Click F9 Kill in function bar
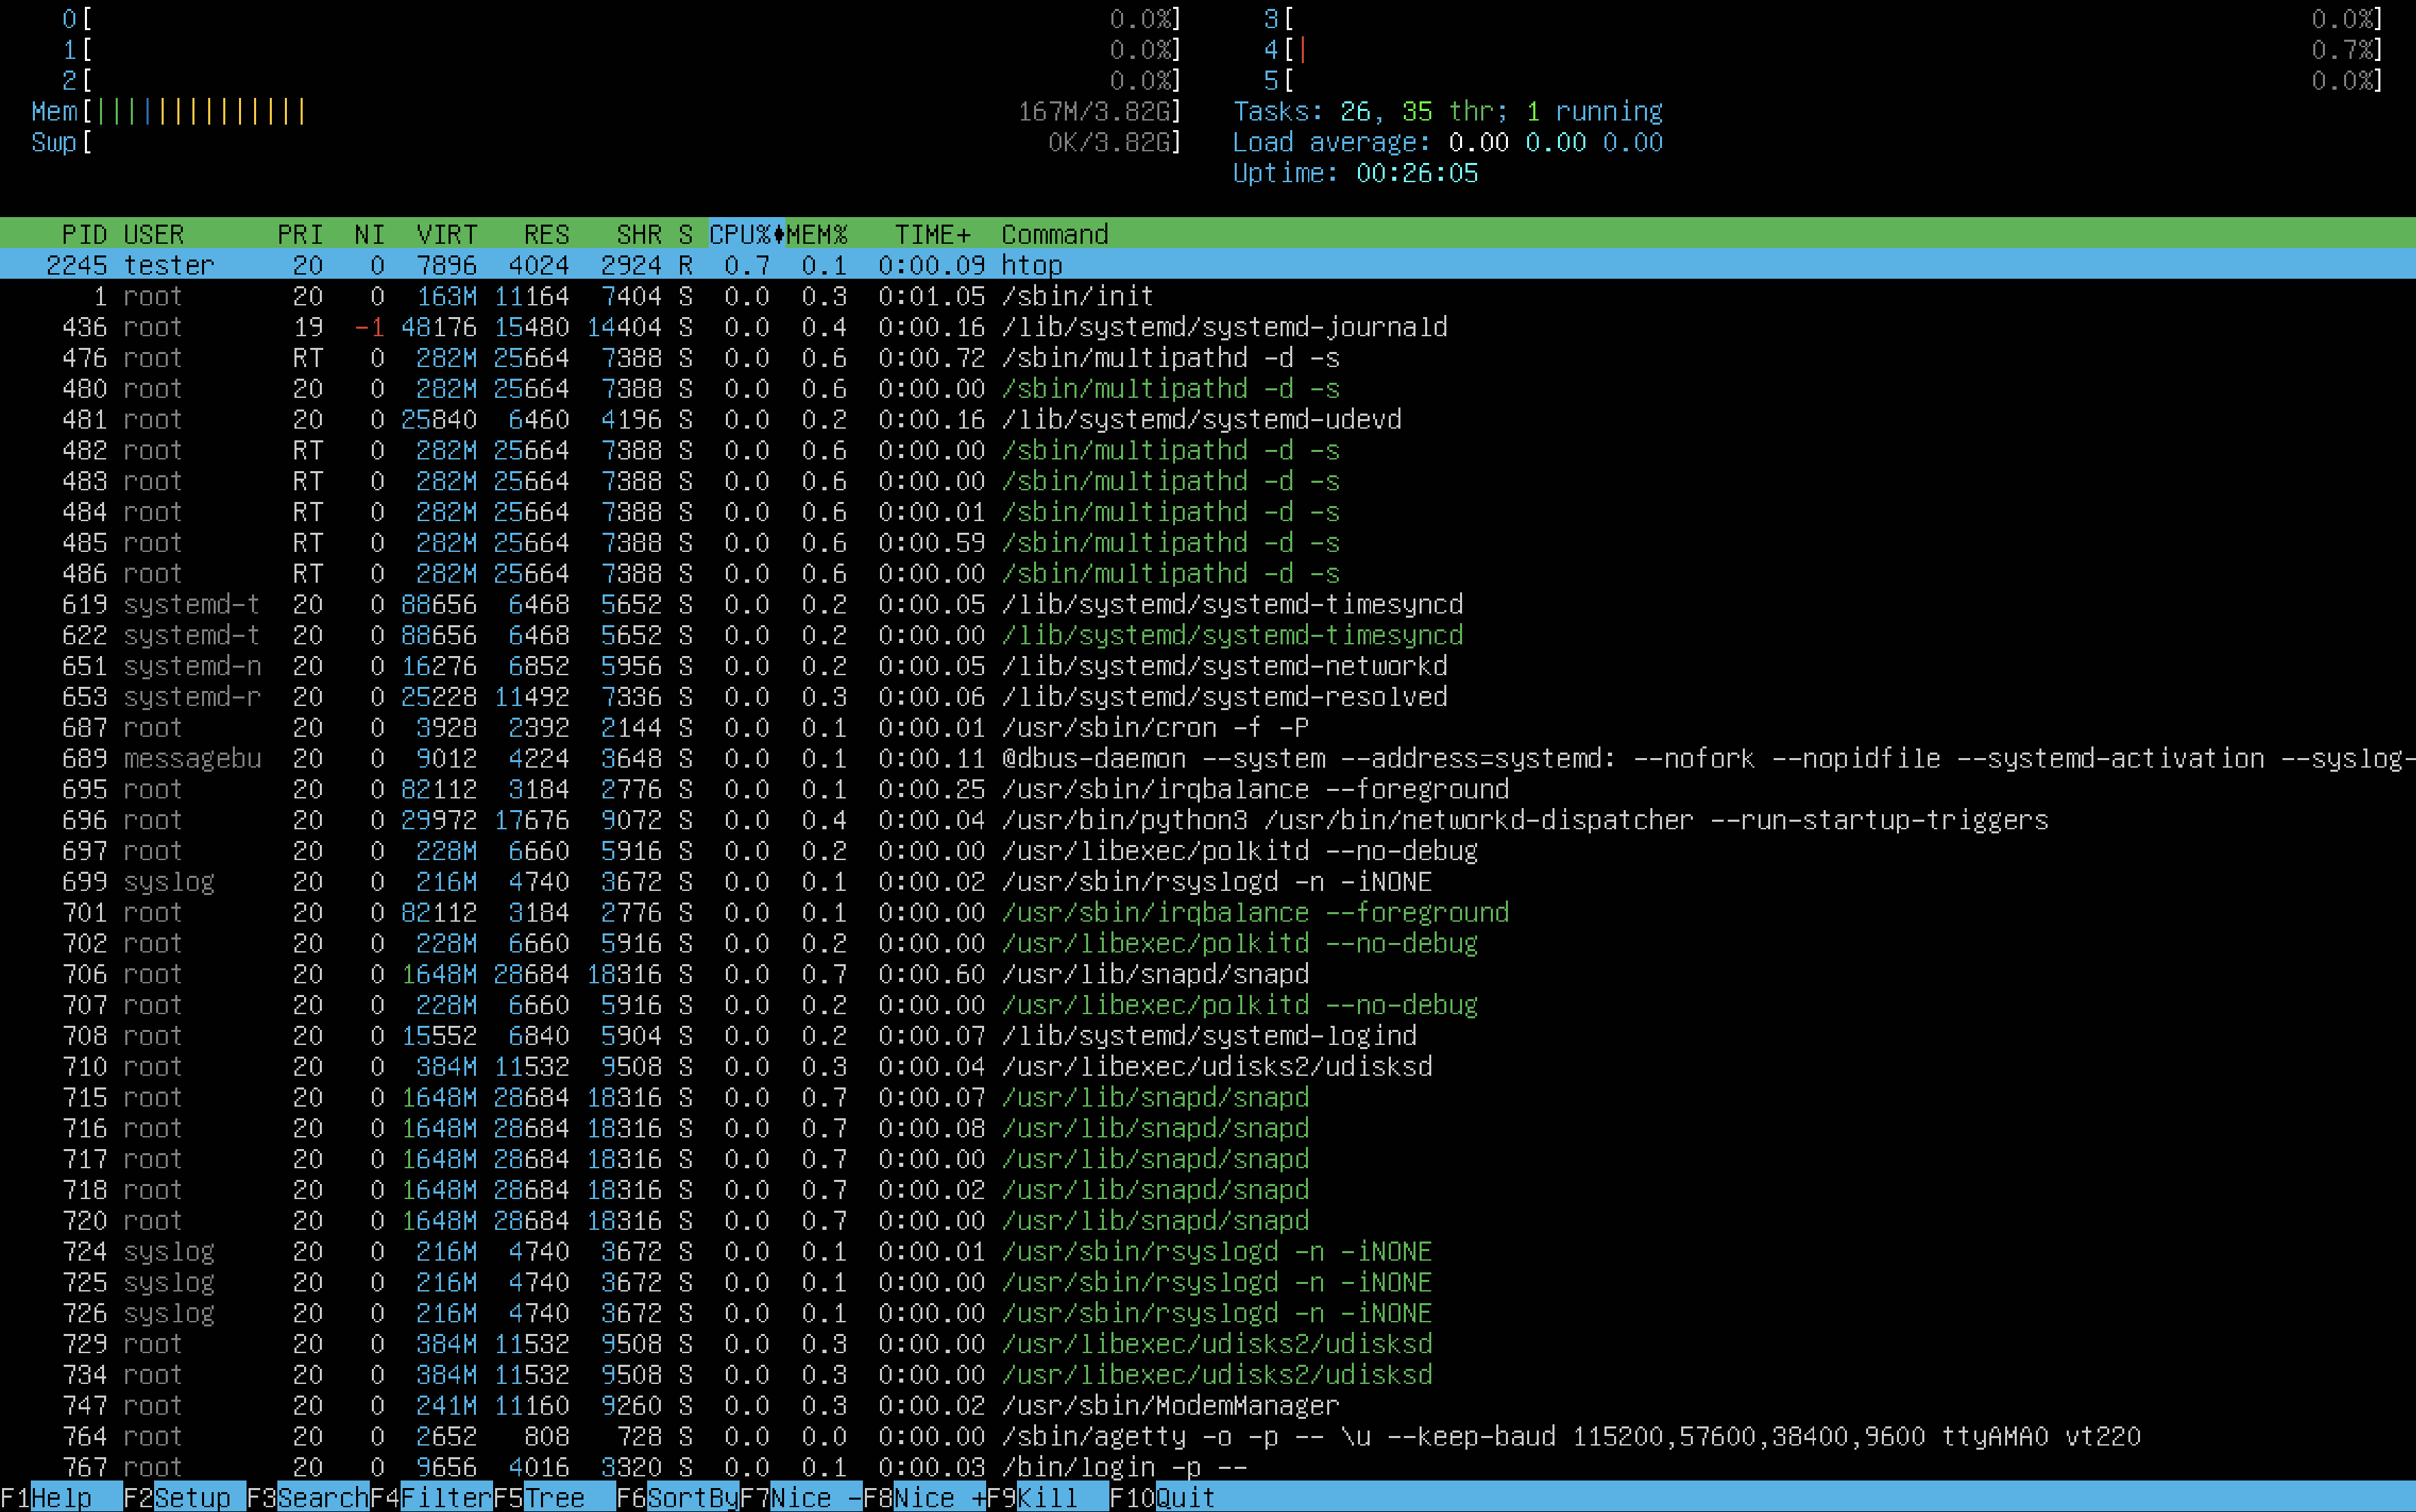This screenshot has height=1512, width=2416. (x=1047, y=1497)
